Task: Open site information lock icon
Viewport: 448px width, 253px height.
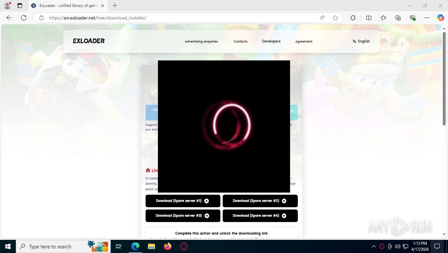Action: 42,18
